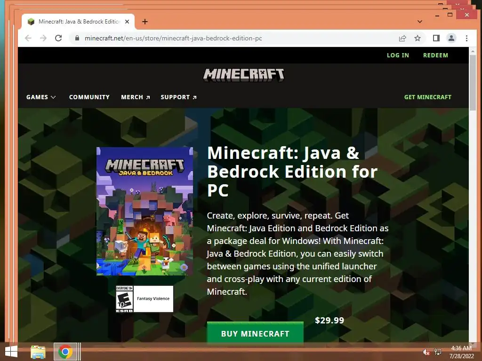The image size is (482, 361).
Task: Reload the Minecraft store page
Action: tap(58, 38)
